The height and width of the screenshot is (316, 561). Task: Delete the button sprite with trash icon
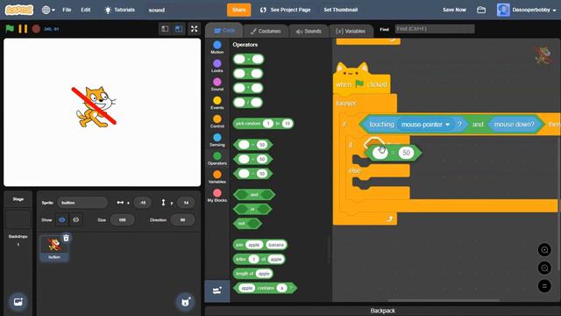click(67, 238)
